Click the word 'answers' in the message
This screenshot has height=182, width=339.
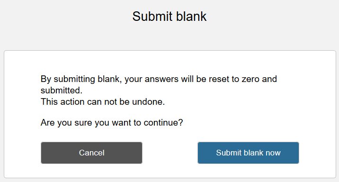click(161, 79)
